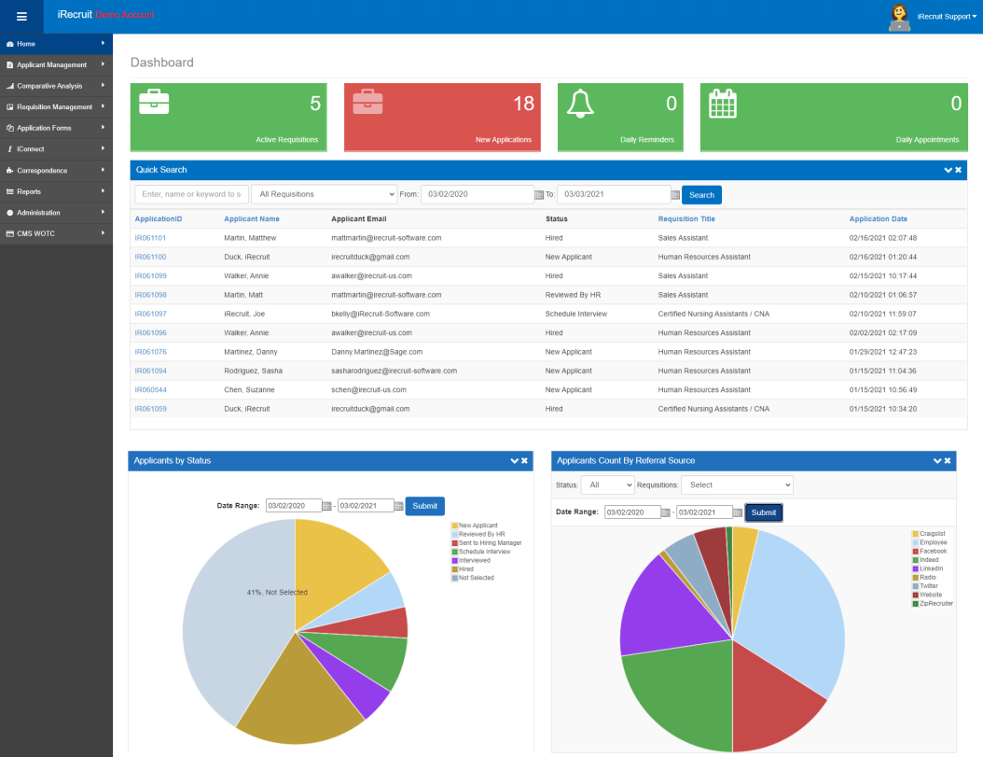This screenshot has width=983, height=757.
Task: Click the iRecruit Support avatar icon
Action: click(x=900, y=18)
